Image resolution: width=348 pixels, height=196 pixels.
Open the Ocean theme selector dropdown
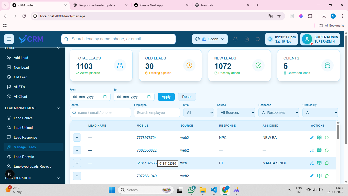[210, 39]
